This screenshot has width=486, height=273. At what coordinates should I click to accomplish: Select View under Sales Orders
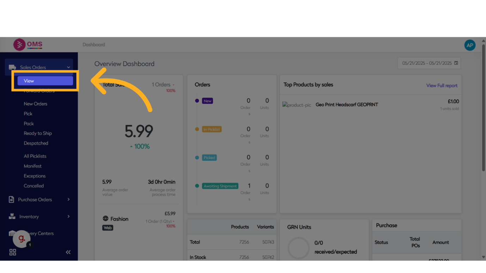tap(45, 81)
